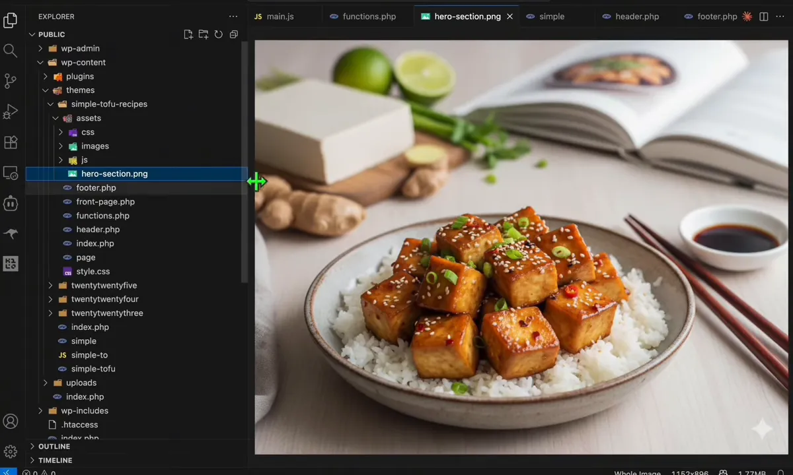Collapse the simple-tofu-recipes folder

[x=50, y=104]
